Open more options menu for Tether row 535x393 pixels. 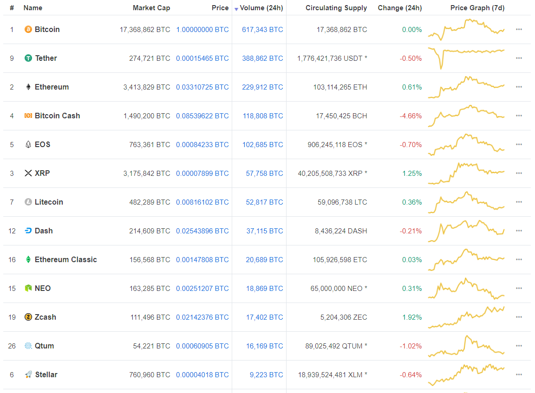pyautogui.click(x=519, y=58)
